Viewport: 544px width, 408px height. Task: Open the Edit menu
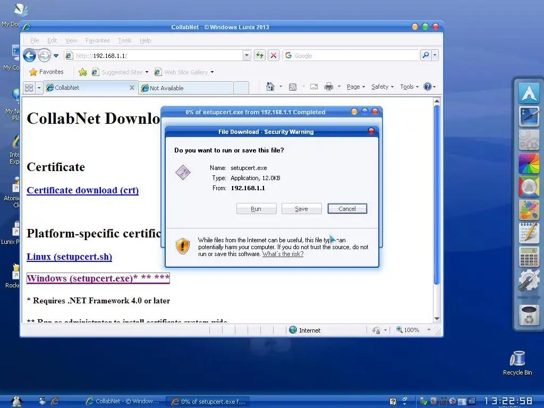[x=52, y=40]
